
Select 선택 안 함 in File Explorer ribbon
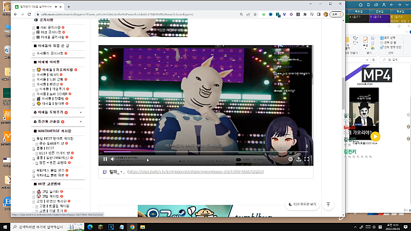(x=388, y=43)
